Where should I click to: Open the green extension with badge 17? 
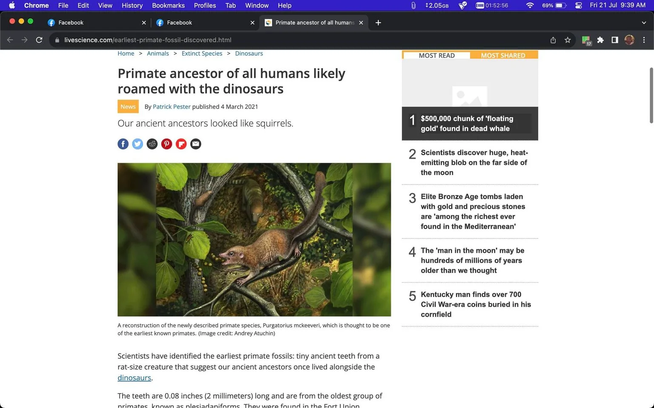(586, 40)
